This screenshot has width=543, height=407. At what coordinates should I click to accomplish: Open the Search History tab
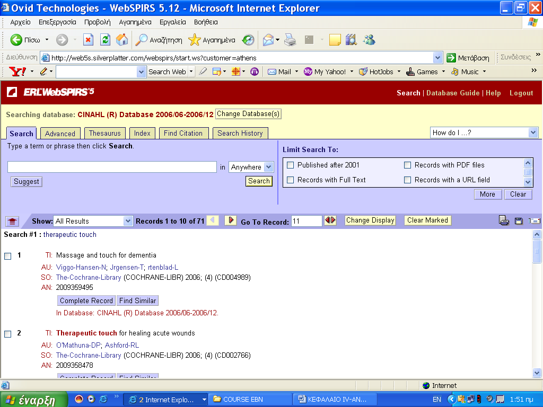[x=240, y=133]
